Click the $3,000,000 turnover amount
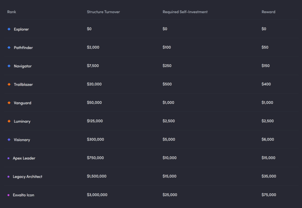 pyautogui.click(x=97, y=195)
